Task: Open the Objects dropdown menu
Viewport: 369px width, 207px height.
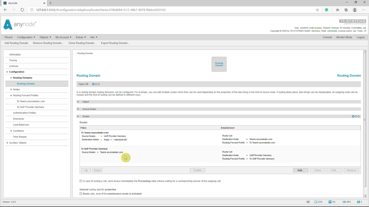Action: (x=45, y=37)
